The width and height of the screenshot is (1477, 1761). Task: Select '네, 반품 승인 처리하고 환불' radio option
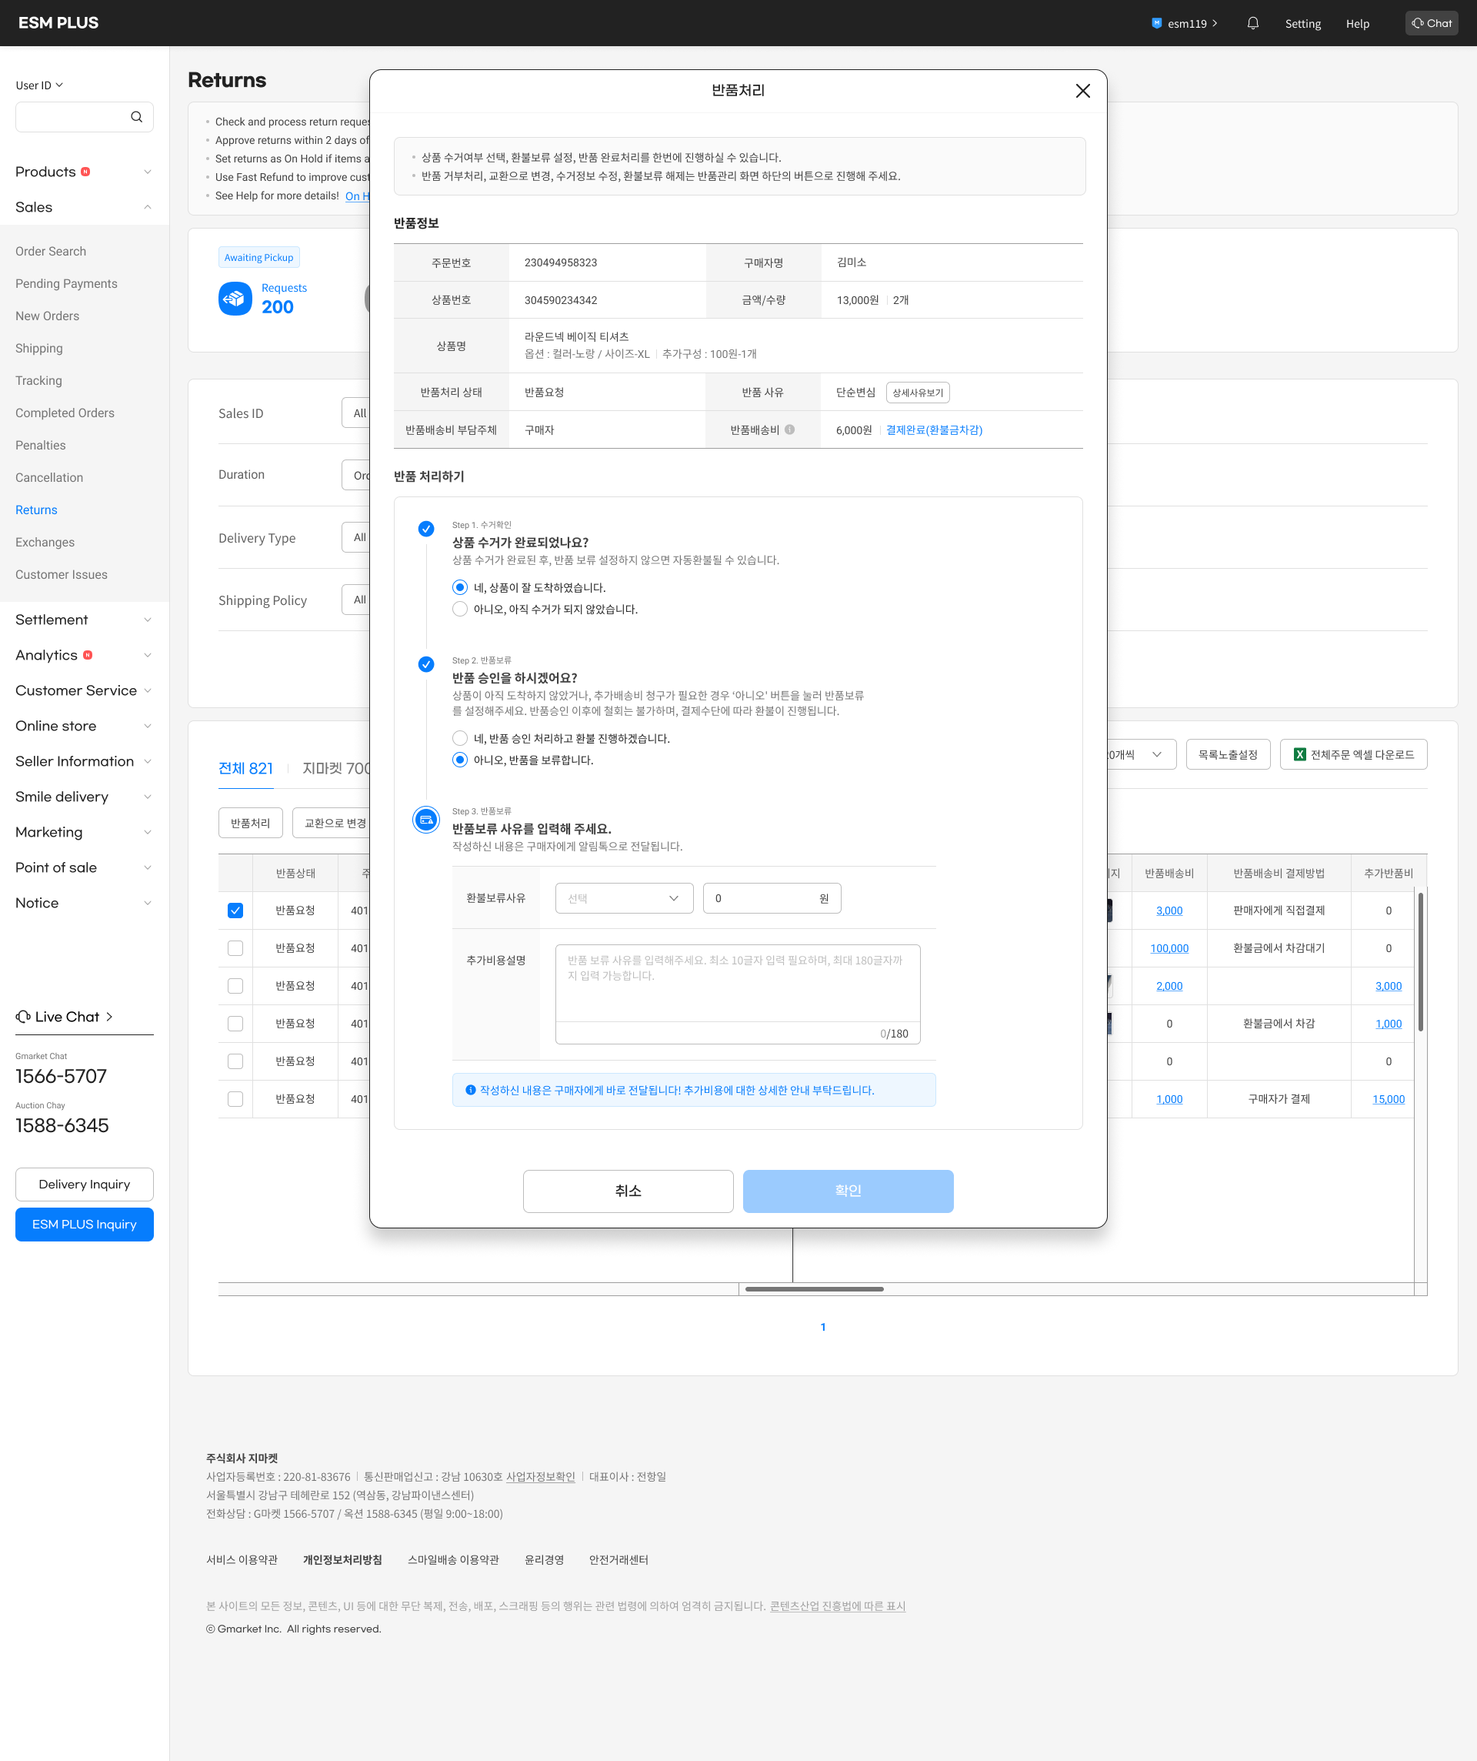pos(460,739)
